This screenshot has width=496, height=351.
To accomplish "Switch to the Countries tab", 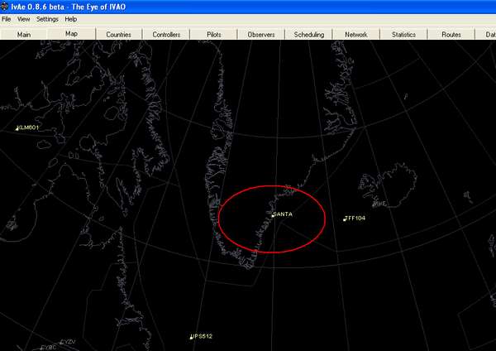I will point(118,35).
